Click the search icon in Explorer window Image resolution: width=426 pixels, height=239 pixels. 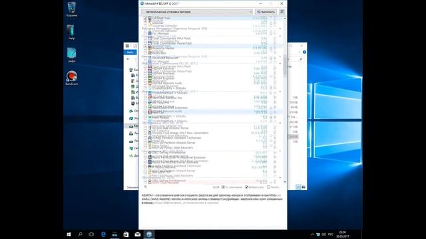point(301,59)
